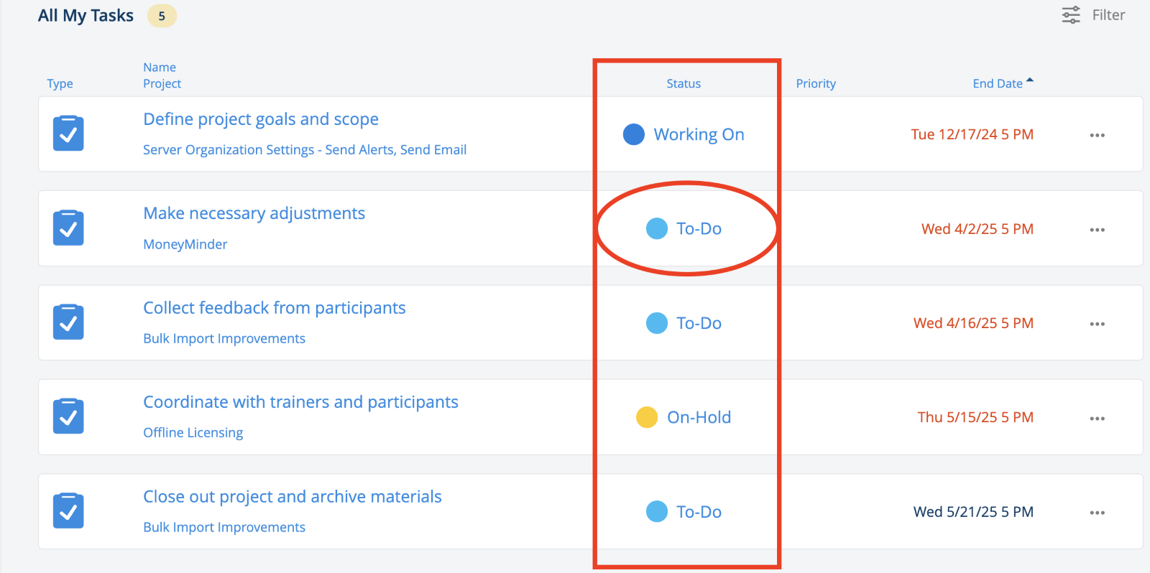Open more options for Make necessary adjustments task
Viewport: 1150px width, 573px height.
coord(1097,230)
